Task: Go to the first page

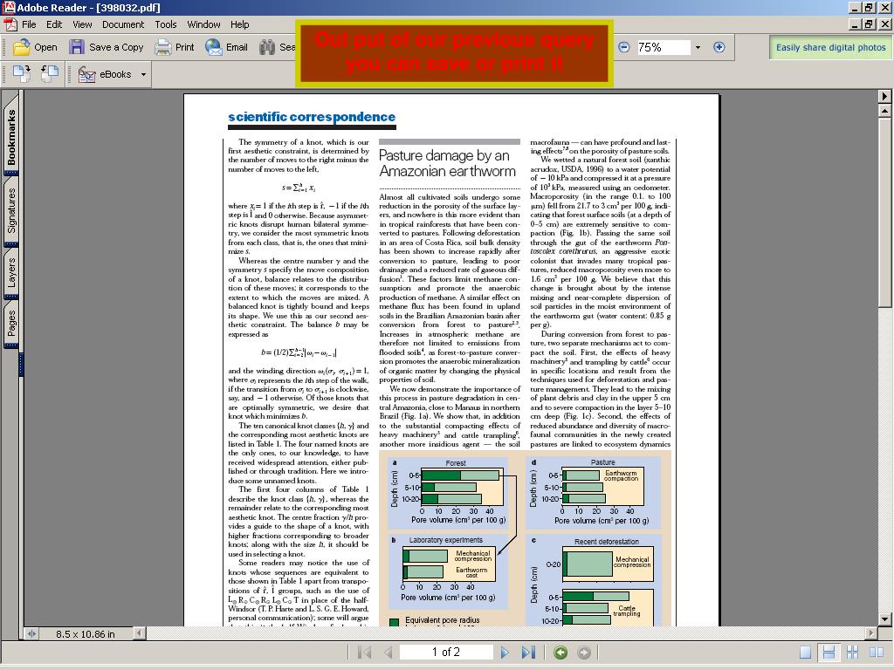Action: pyautogui.click(x=364, y=653)
